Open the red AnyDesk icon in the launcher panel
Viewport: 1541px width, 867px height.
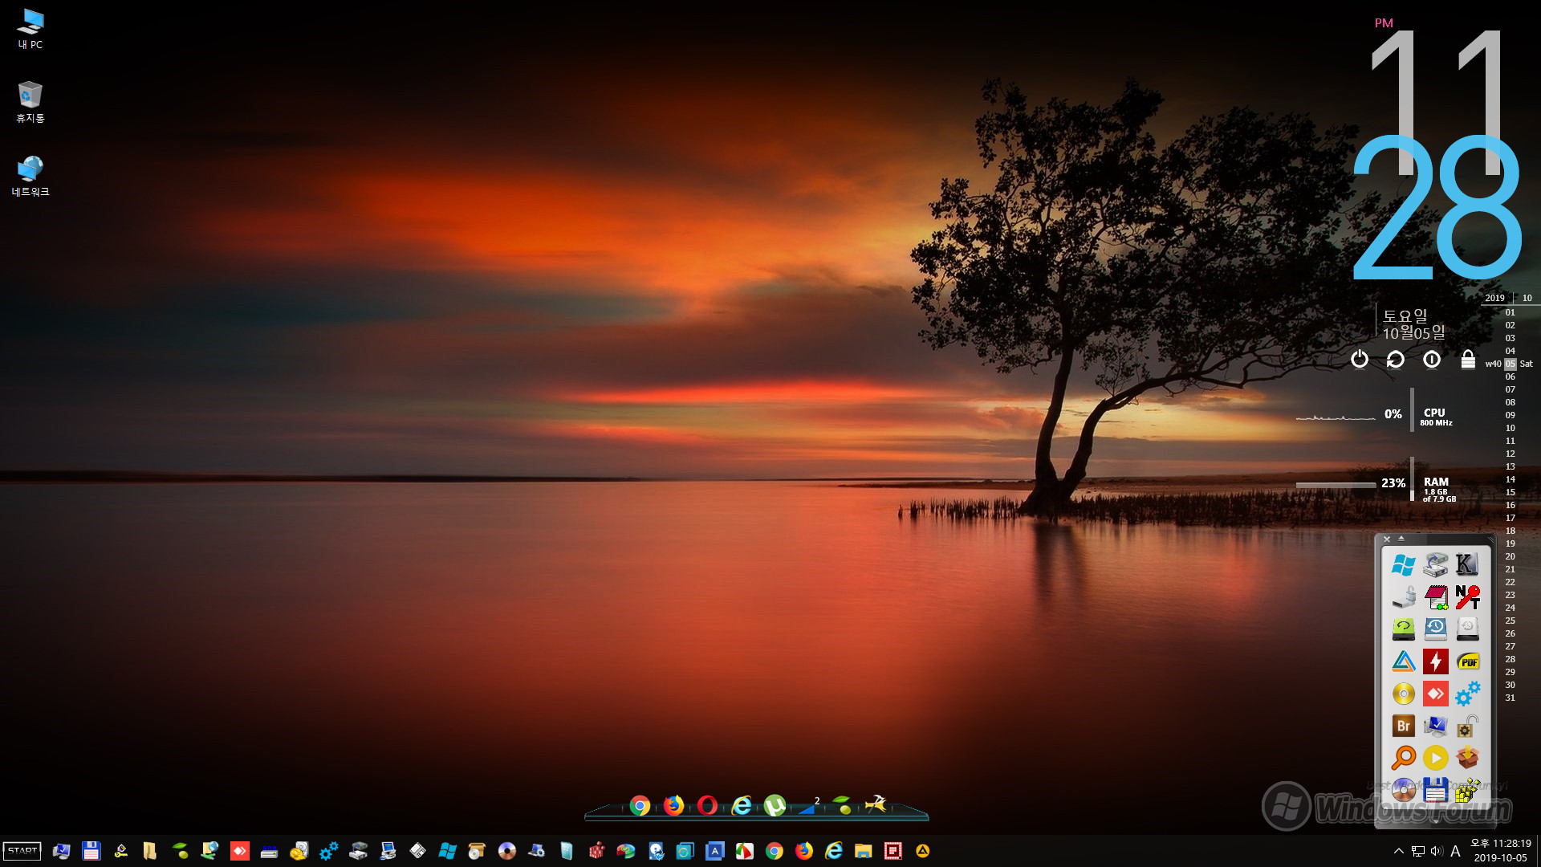1435,693
